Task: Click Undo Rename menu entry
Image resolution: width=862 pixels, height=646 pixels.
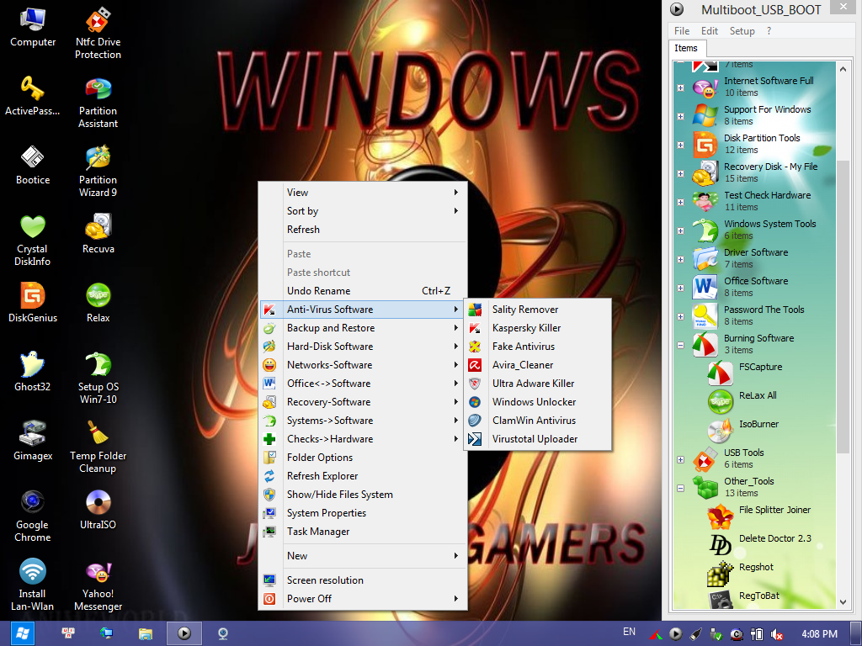Action: coord(363,290)
